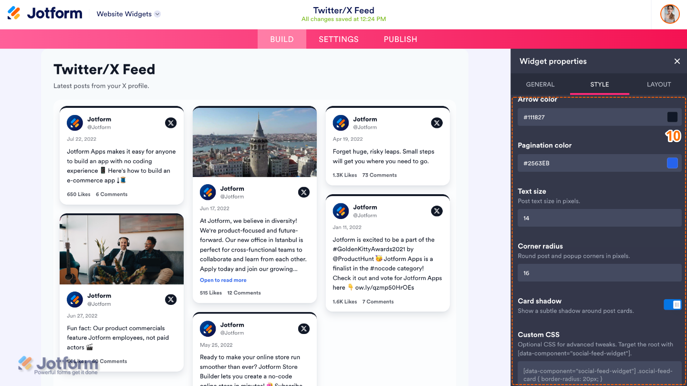Go to the PUBLISH tab
Viewport: 687px width, 386px height.
click(400, 39)
